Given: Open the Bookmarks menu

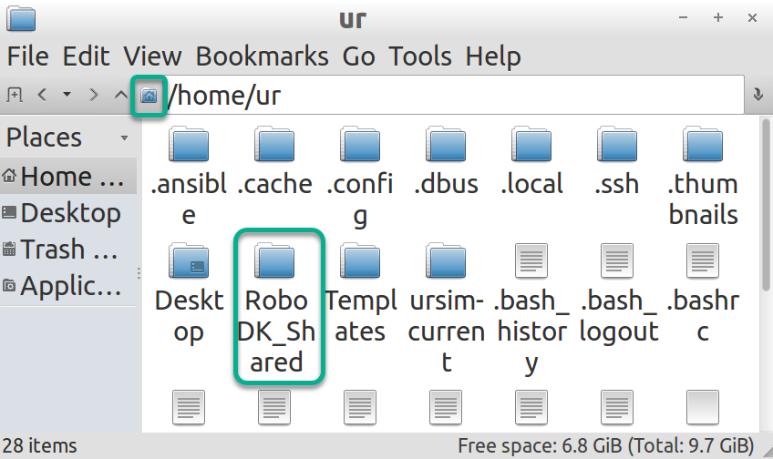Looking at the screenshot, I should point(262,56).
